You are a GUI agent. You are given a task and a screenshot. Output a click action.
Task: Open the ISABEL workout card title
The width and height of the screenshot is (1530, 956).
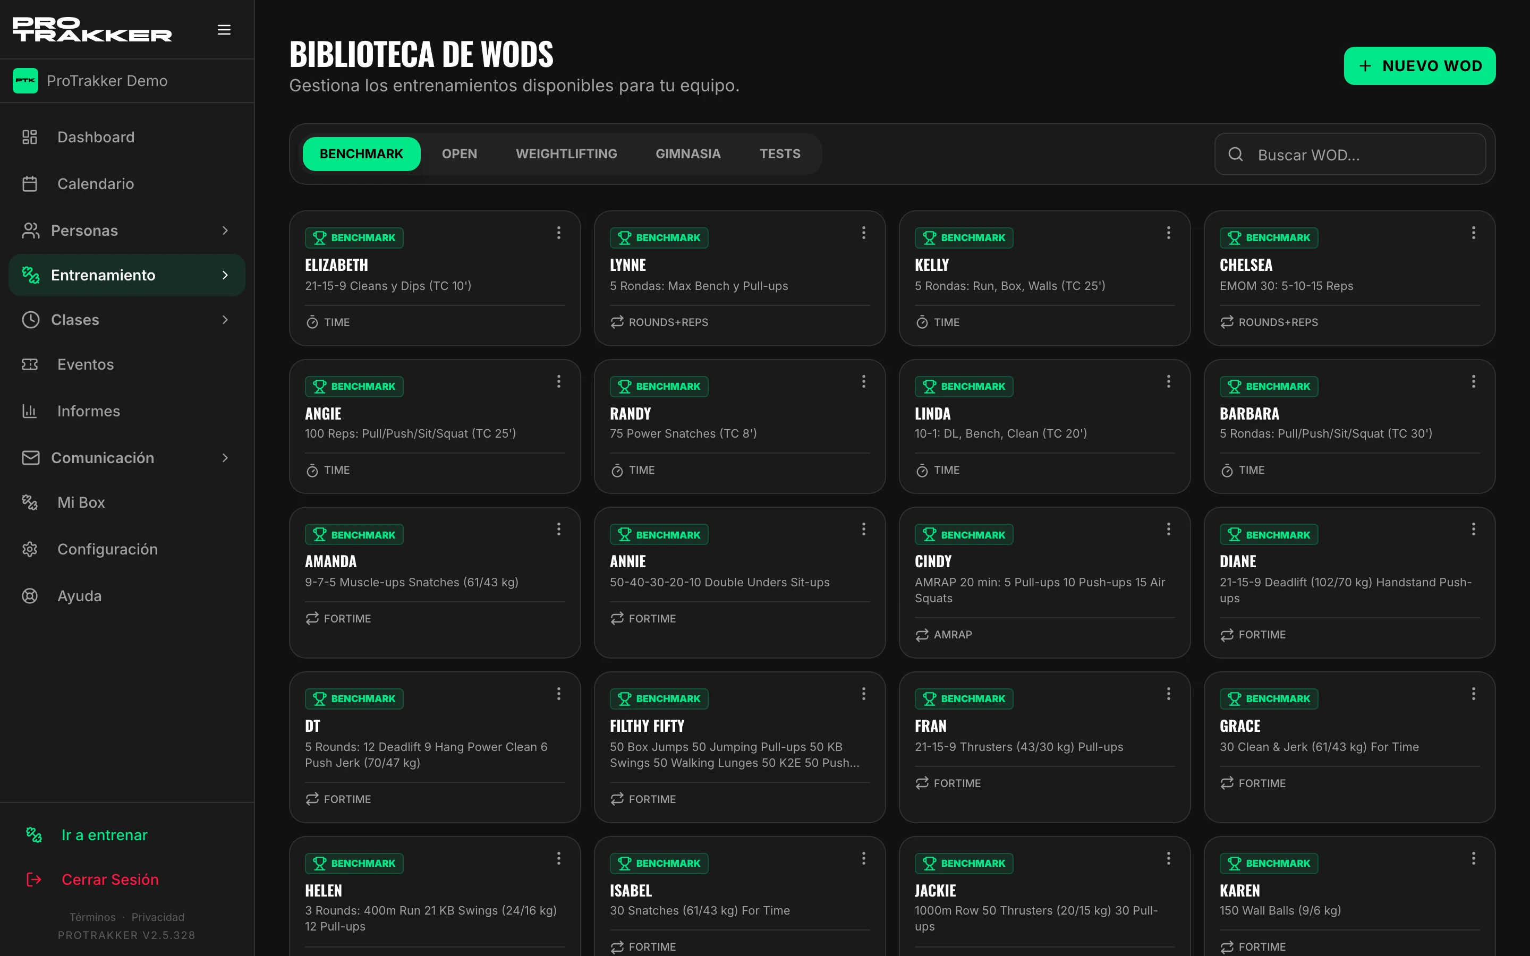(x=631, y=890)
